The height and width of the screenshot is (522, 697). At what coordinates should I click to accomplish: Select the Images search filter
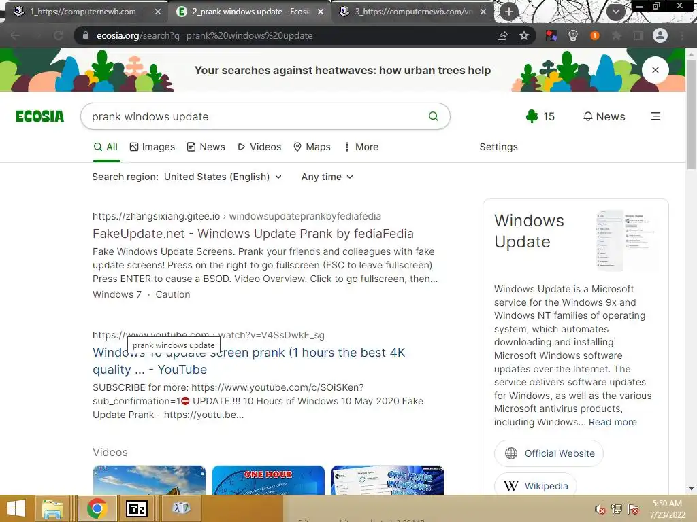[152, 147]
